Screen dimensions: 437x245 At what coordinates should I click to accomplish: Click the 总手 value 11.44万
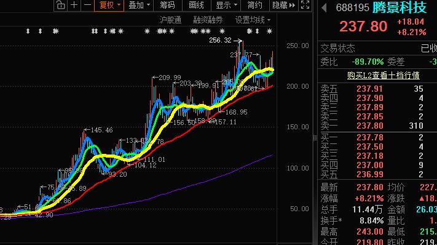click(x=368, y=209)
